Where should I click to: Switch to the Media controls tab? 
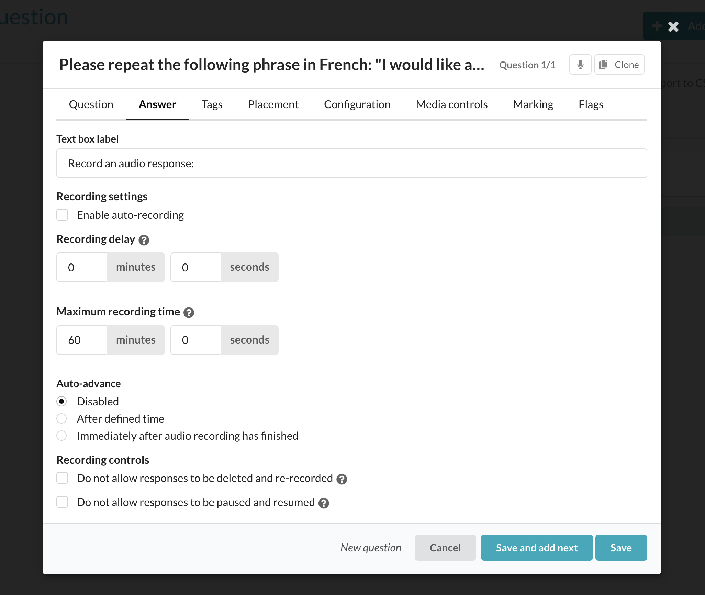pyautogui.click(x=451, y=104)
